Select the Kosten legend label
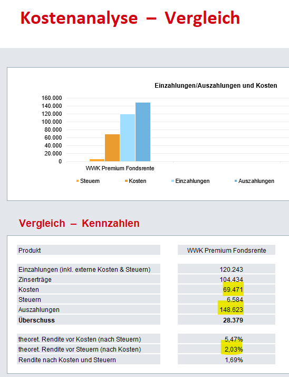The width and height of the screenshot is (289, 377). [138, 181]
